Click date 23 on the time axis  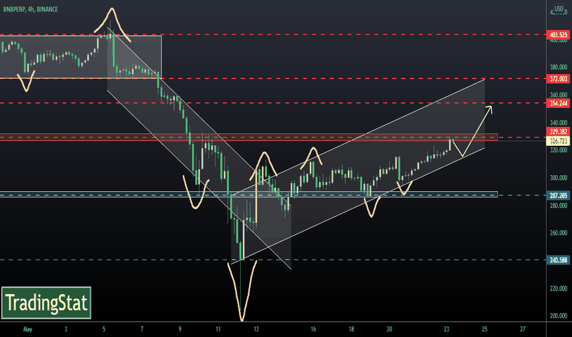pyautogui.click(x=447, y=330)
